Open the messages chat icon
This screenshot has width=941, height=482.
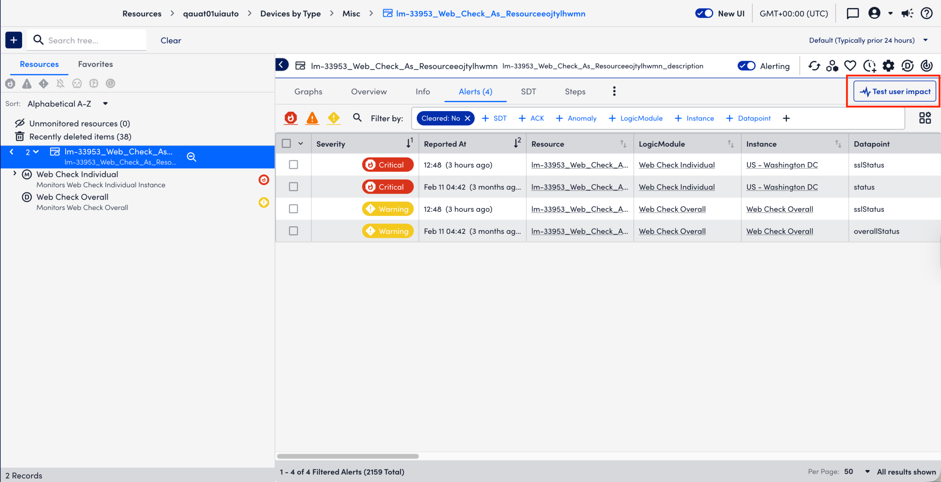[852, 14]
